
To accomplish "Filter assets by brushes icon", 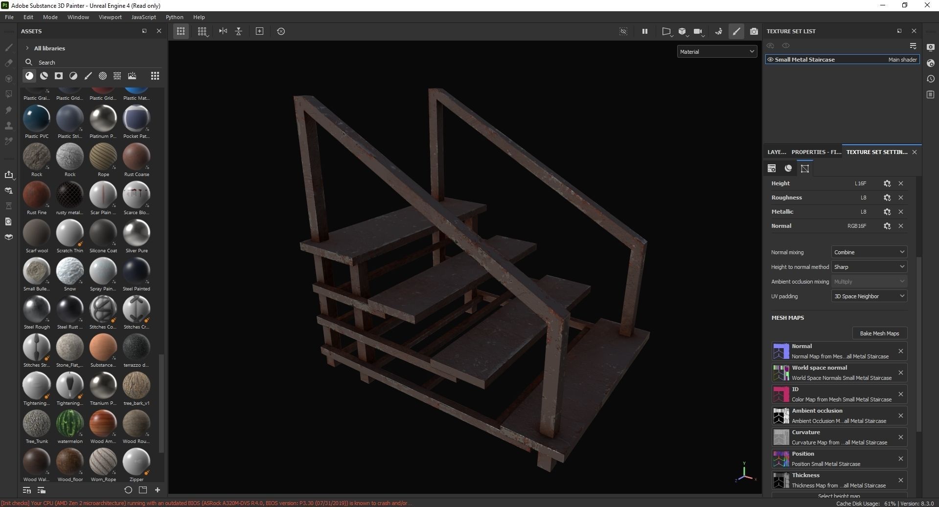I will [x=88, y=76].
